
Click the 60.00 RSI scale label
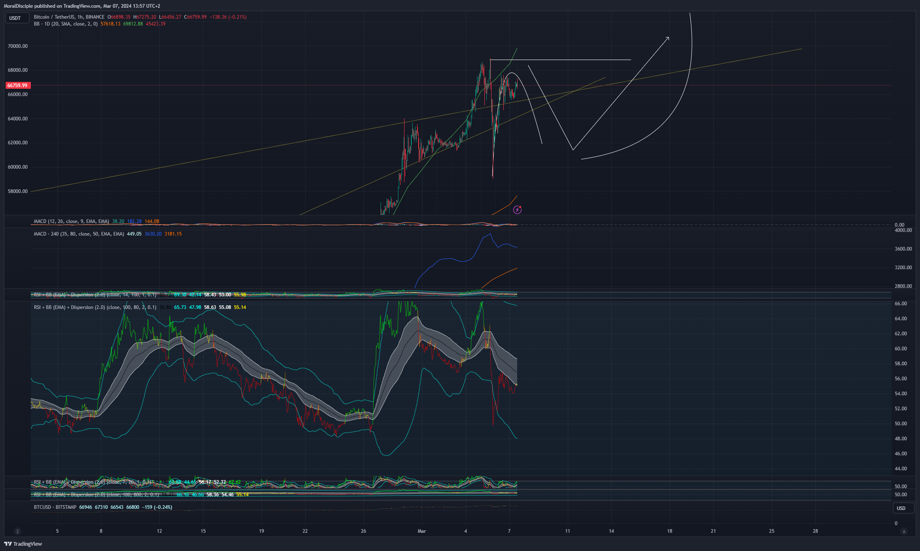point(901,349)
